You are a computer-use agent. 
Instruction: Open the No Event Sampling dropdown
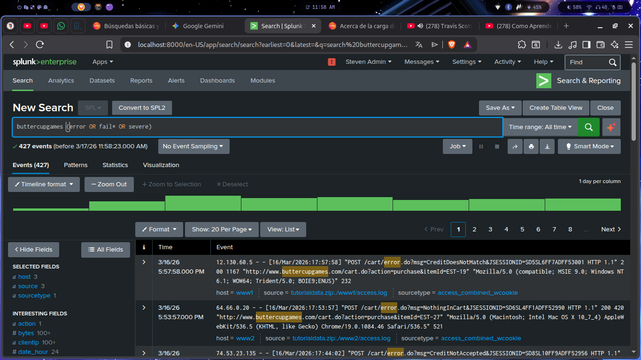coord(193,146)
